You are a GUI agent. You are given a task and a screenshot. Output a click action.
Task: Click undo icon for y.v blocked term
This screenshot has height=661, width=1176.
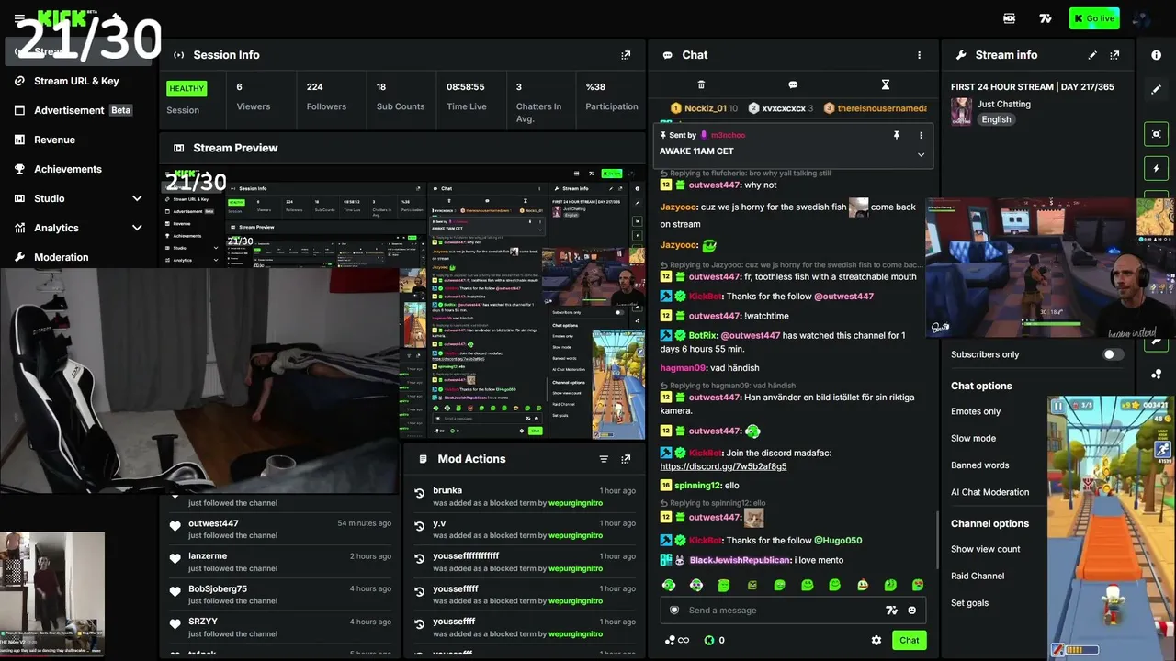(420, 525)
